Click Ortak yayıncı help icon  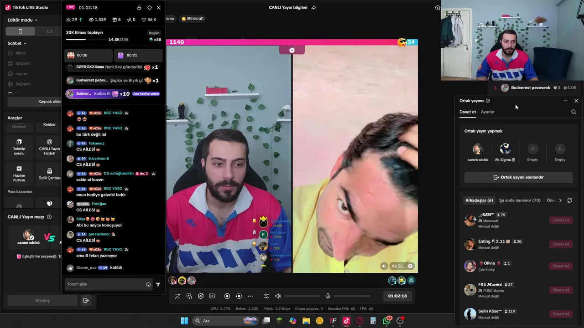point(488,101)
